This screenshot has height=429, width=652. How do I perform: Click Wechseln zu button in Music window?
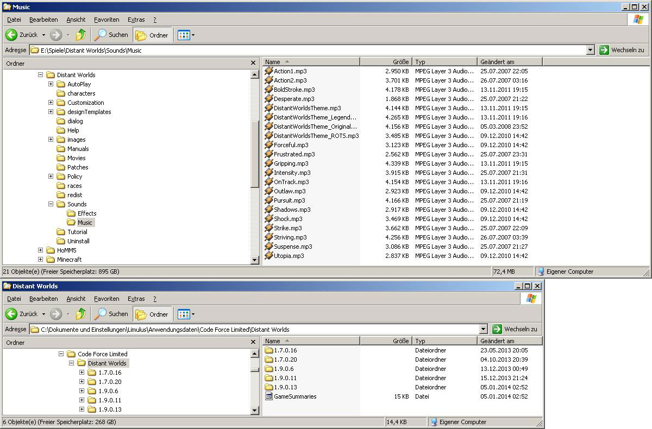tap(622, 50)
